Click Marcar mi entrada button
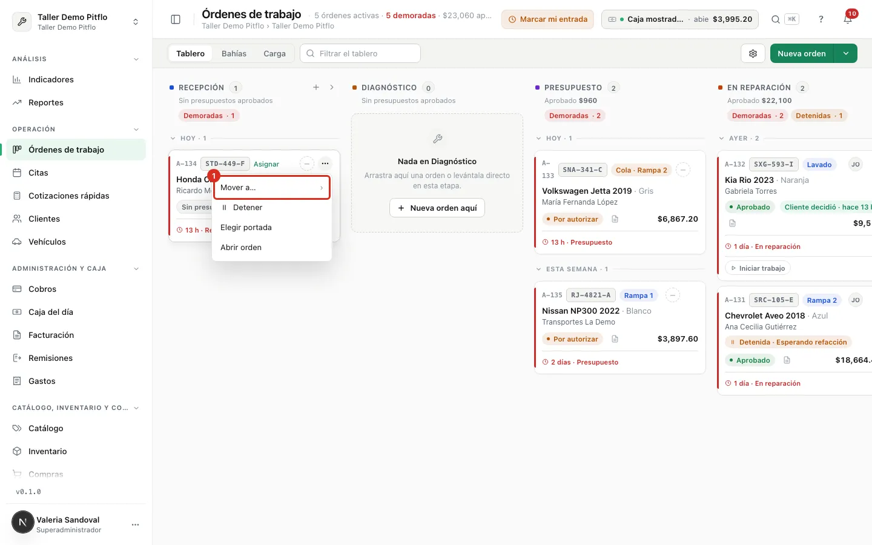Screen dimensions: 872x545 pyautogui.click(x=547, y=19)
